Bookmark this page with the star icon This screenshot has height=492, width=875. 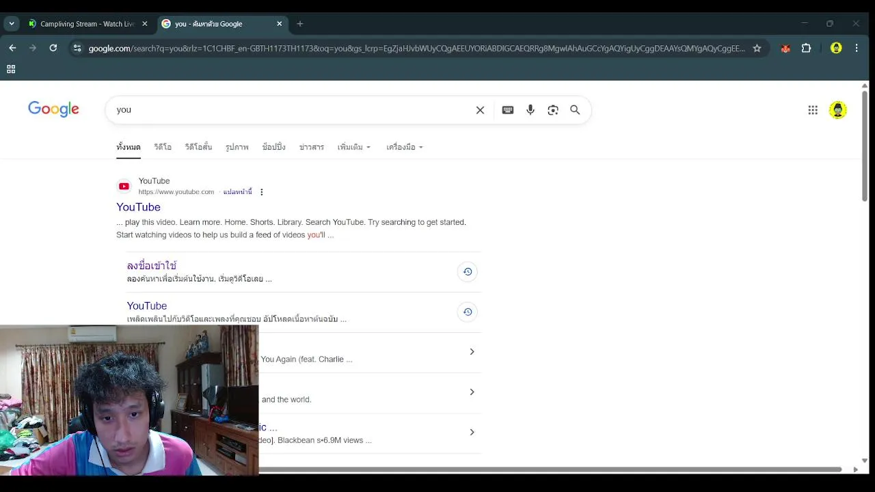click(757, 49)
